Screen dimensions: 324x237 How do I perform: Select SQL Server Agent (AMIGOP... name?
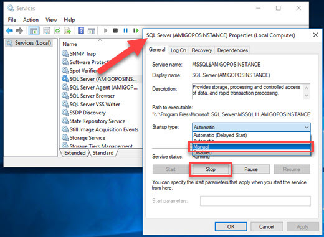(x=103, y=87)
